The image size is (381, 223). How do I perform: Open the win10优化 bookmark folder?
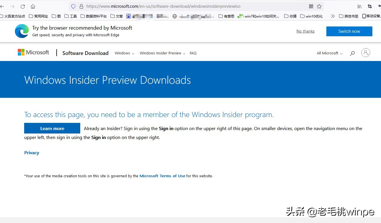point(311,16)
